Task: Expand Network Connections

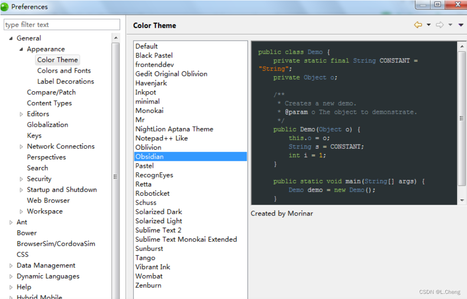Action: pyautogui.click(x=22, y=146)
